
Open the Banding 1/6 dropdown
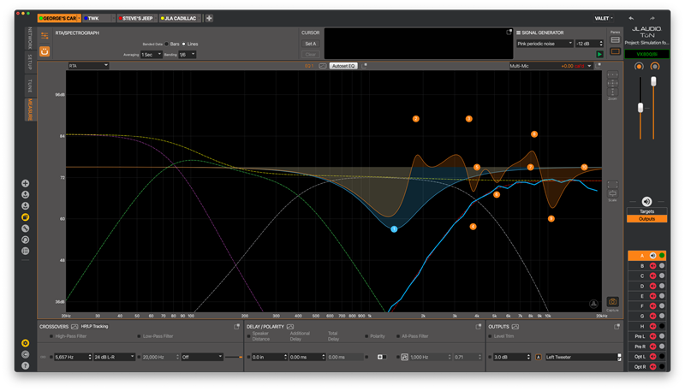click(187, 55)
